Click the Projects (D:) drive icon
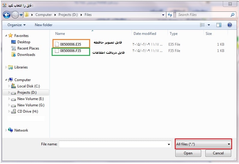The height and width of the screenshot is (164, 239). (x=14, y=93)
